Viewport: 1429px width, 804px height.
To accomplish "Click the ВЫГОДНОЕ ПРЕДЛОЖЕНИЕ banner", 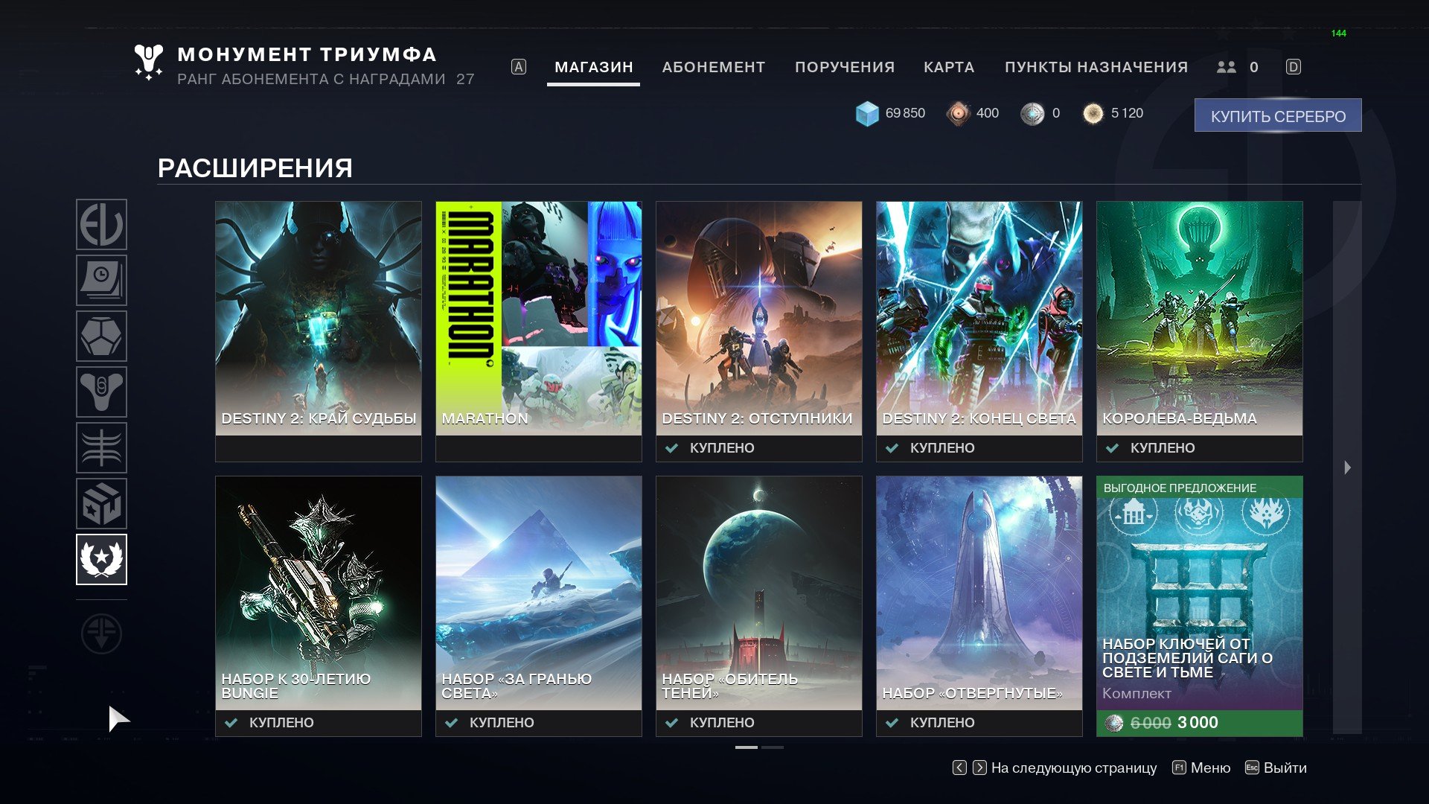I will coord(1200,488).
